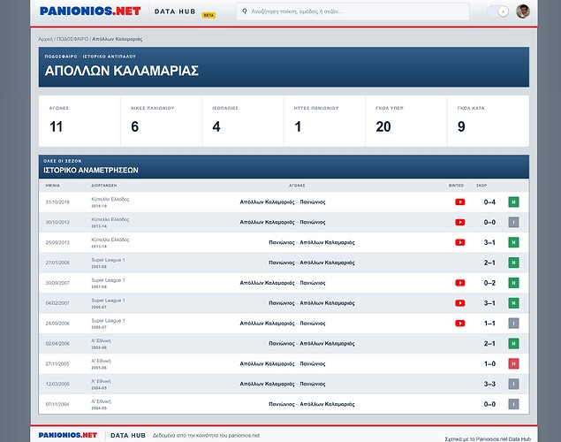Click the grey draw badge on the 24/09/2006 row
The image size is (561, 442).
[513, 324]
